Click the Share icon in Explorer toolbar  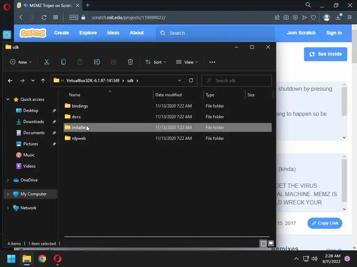(x=114, y=62)
